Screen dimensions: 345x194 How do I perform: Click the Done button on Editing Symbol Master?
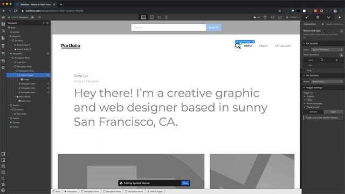[185, 183]
